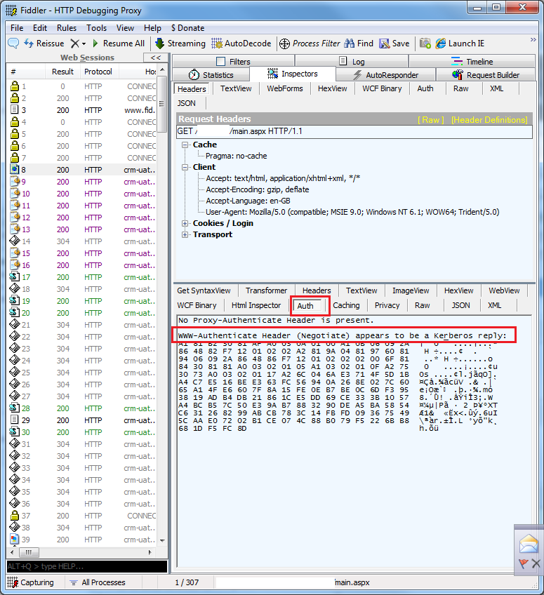
Task: Click the [Raw] link in Request Headers
Action: 430,120
